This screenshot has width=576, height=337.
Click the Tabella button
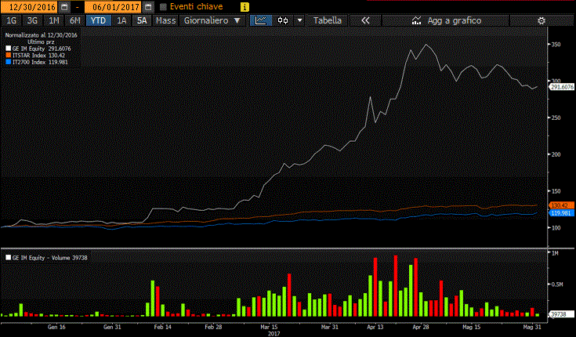click(x=328, y=20)
